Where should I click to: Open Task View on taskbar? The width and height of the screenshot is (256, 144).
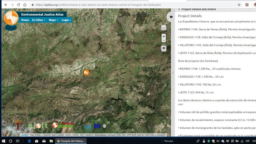(x=18, y=141)
